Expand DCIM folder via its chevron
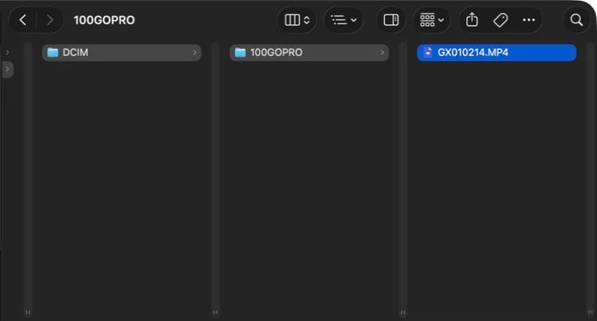This screenshot has width=597, height=321. [194, 53]
